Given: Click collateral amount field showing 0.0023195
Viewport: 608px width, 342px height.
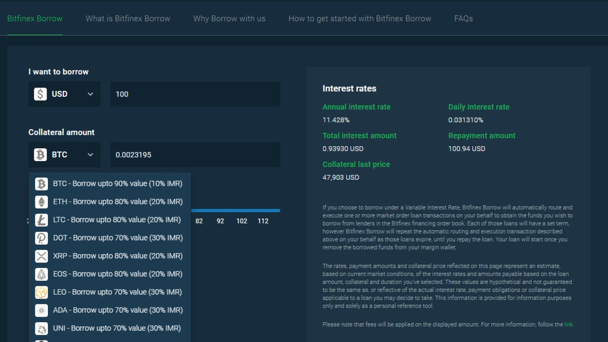Looking at the screenshot, I should tap(195, 155).
